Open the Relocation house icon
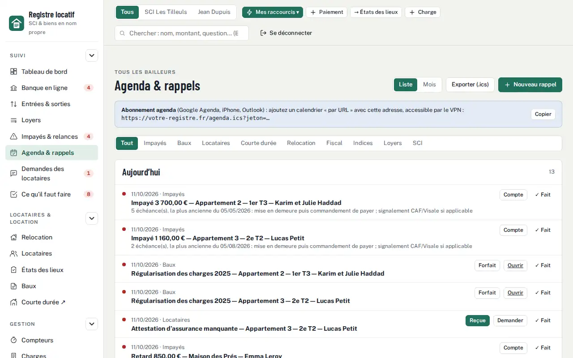 13,237
